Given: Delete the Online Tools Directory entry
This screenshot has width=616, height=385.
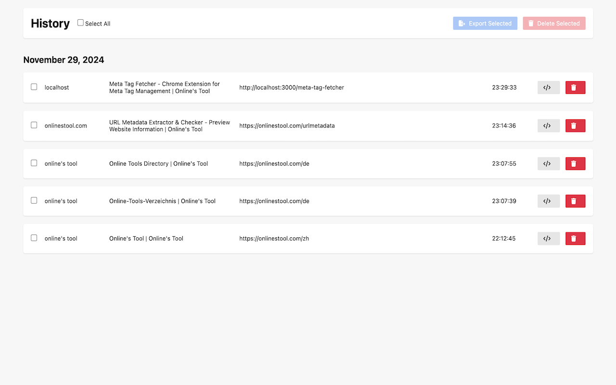Looking at the screenshot, I should pos(575,163).
